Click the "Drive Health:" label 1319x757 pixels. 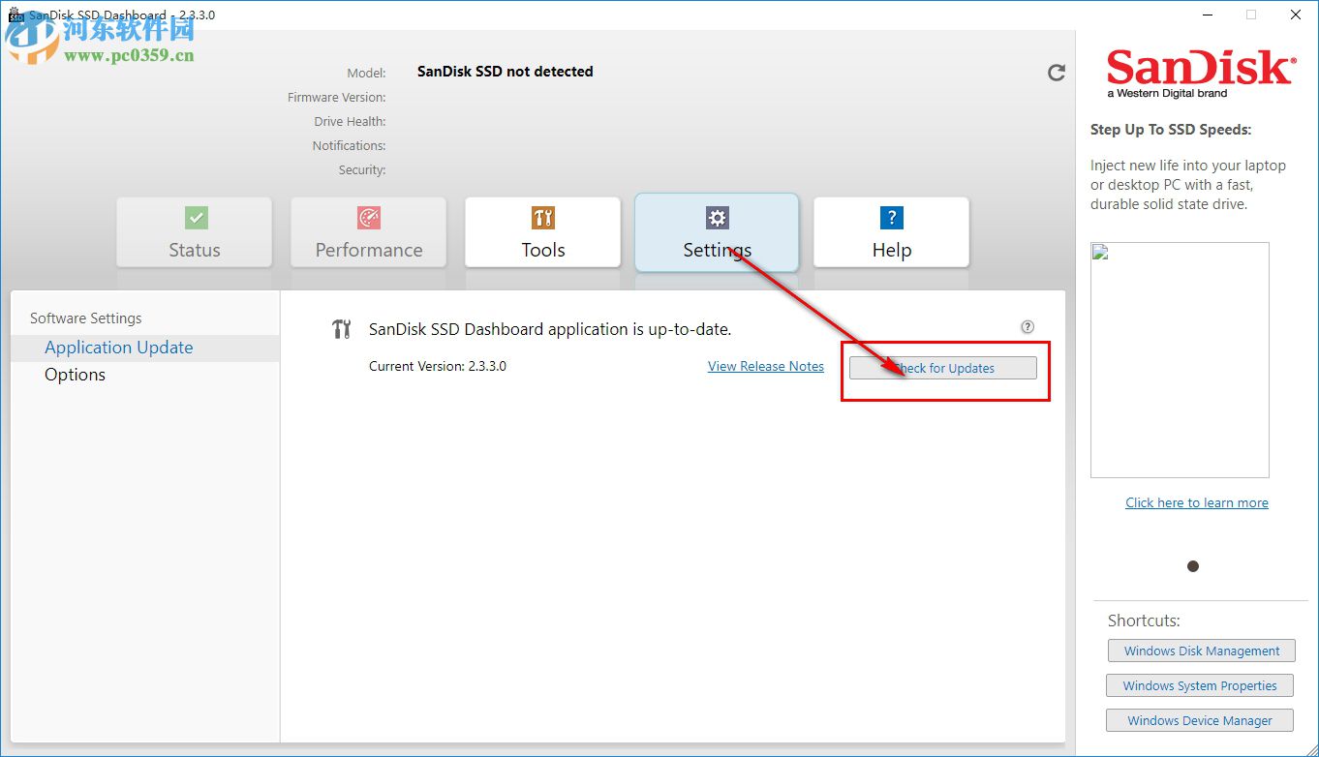point(350,121)
